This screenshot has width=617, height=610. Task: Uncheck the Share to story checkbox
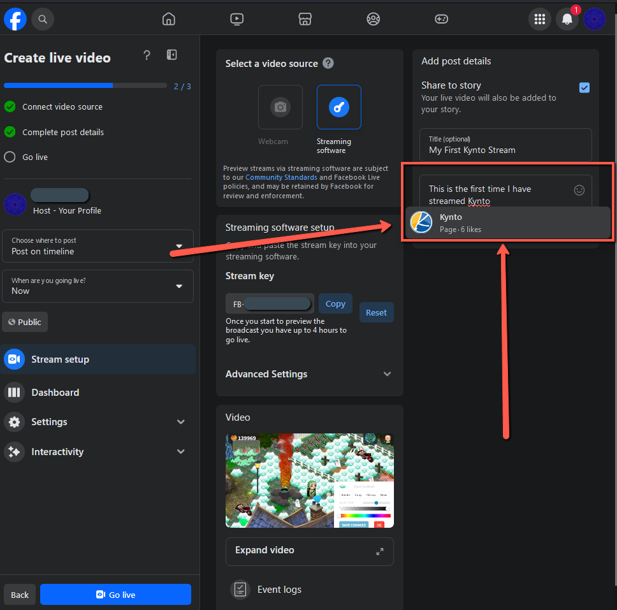click(584, 87)
